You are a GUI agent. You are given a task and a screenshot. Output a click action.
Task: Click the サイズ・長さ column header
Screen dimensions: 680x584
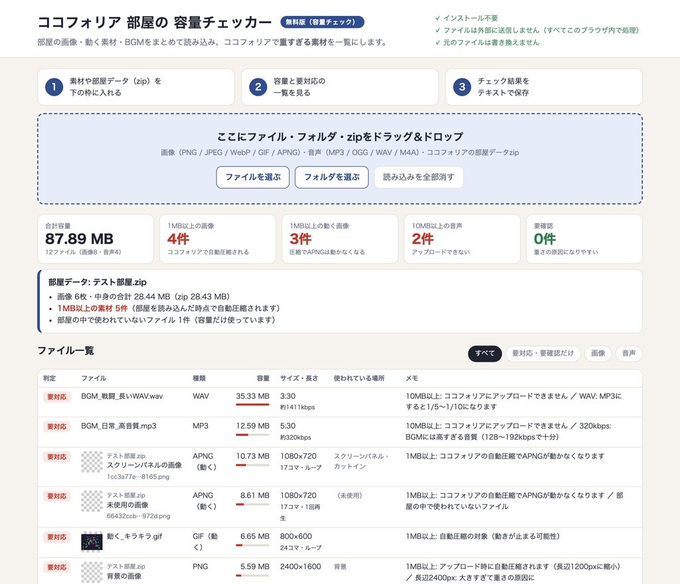click(299, 378)
